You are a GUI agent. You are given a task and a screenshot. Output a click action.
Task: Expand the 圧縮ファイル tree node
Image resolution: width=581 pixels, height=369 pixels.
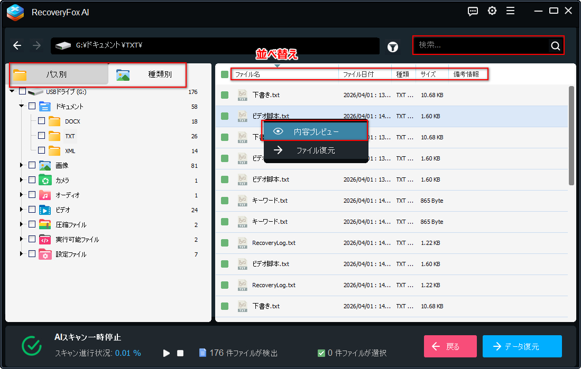click(22, 224)
